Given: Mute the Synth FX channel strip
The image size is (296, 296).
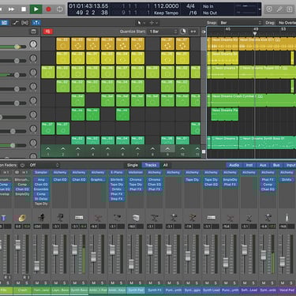Looking at the screenshot, I should 150,283.
